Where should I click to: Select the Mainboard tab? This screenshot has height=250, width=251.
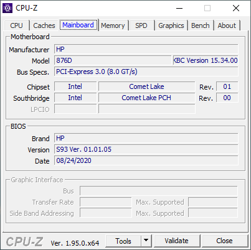78,25
